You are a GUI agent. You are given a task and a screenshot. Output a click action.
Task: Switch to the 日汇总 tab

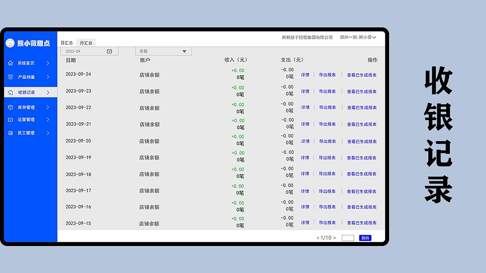[x=67, y=43]
